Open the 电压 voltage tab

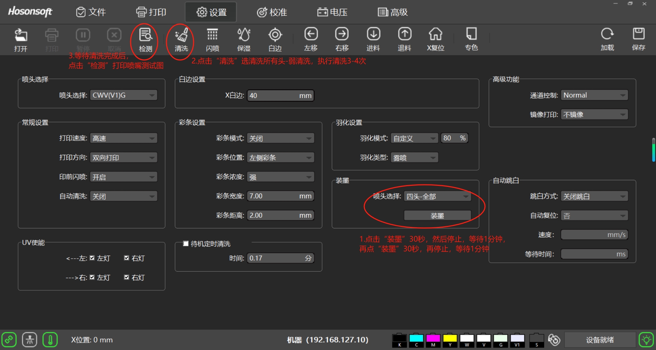[332, 12]
